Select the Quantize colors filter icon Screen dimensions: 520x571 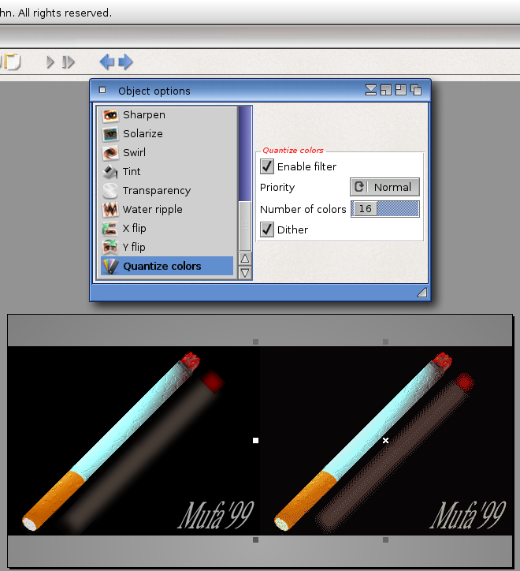[x=110, y=267]
